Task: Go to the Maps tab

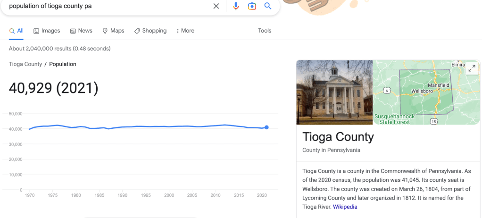Action: click(x=113, y=31)
